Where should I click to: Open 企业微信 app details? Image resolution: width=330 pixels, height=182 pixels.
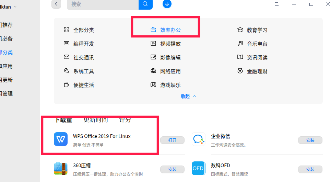(220, 136)
